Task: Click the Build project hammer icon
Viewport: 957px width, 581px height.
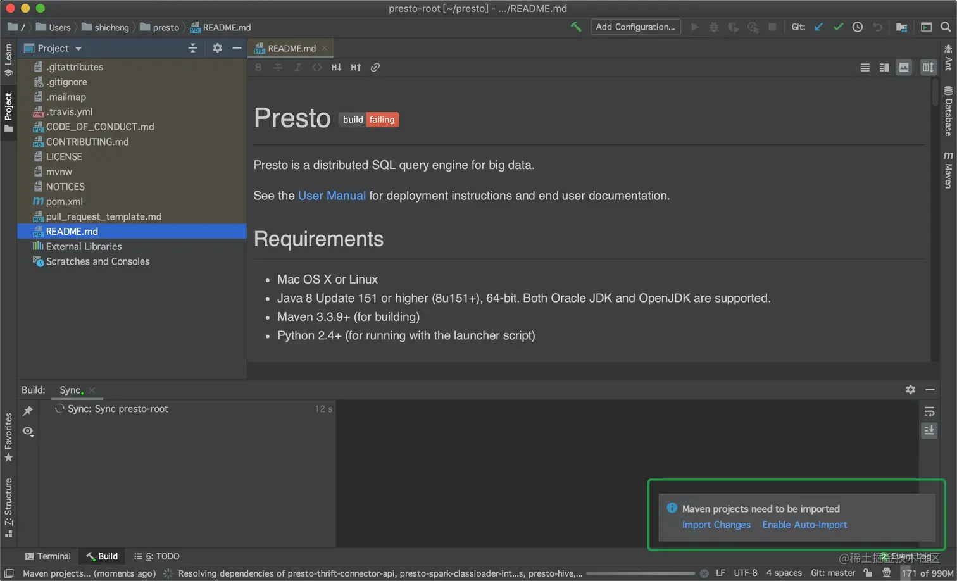Action: click(576, 27)
